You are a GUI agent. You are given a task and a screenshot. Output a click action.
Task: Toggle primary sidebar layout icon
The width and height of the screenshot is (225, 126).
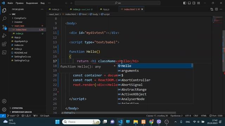click(x=185, y=3)
